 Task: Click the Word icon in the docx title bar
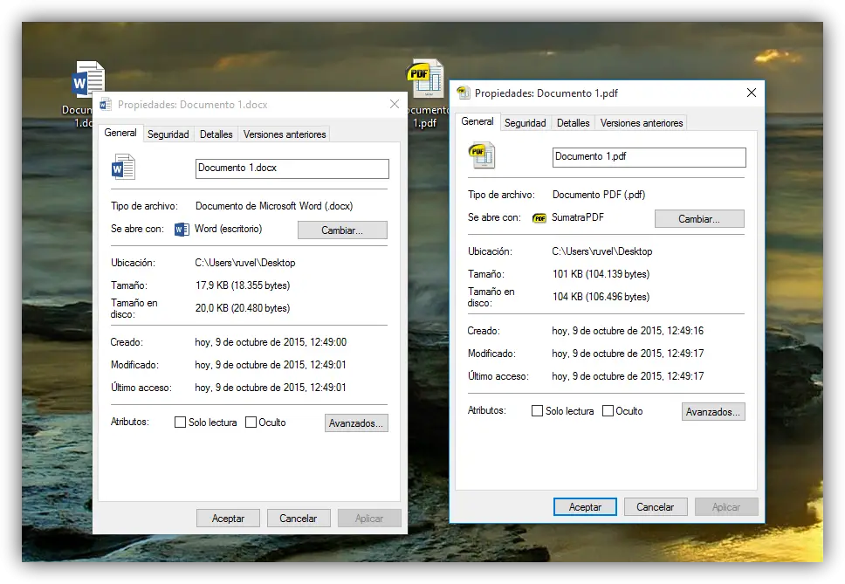pos(106,105)
